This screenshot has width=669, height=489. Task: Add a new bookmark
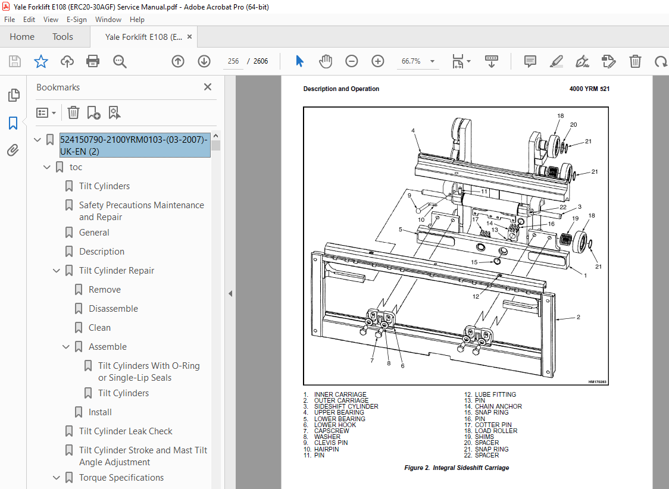pyautogui.click(x=93, y=113)
